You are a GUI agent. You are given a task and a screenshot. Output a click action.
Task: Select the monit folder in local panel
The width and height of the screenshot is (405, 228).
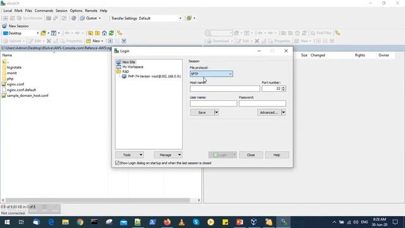pos(11,73)
